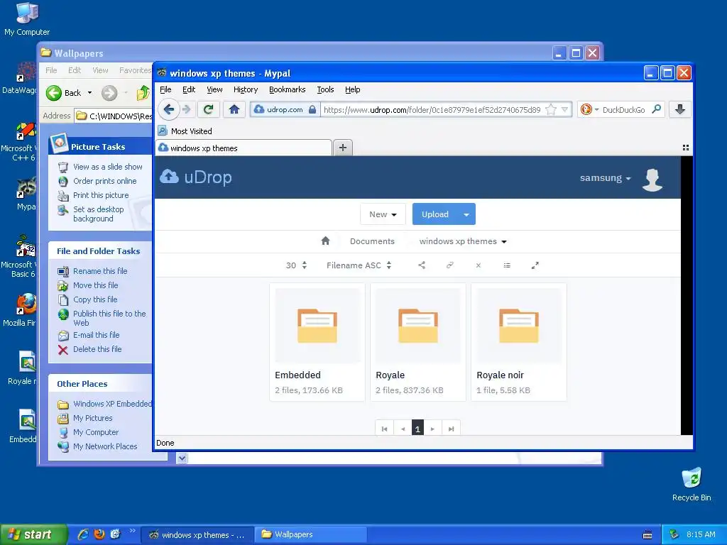Click the Most Visited bookmark
727x545 pixels.
coord(185,131)
